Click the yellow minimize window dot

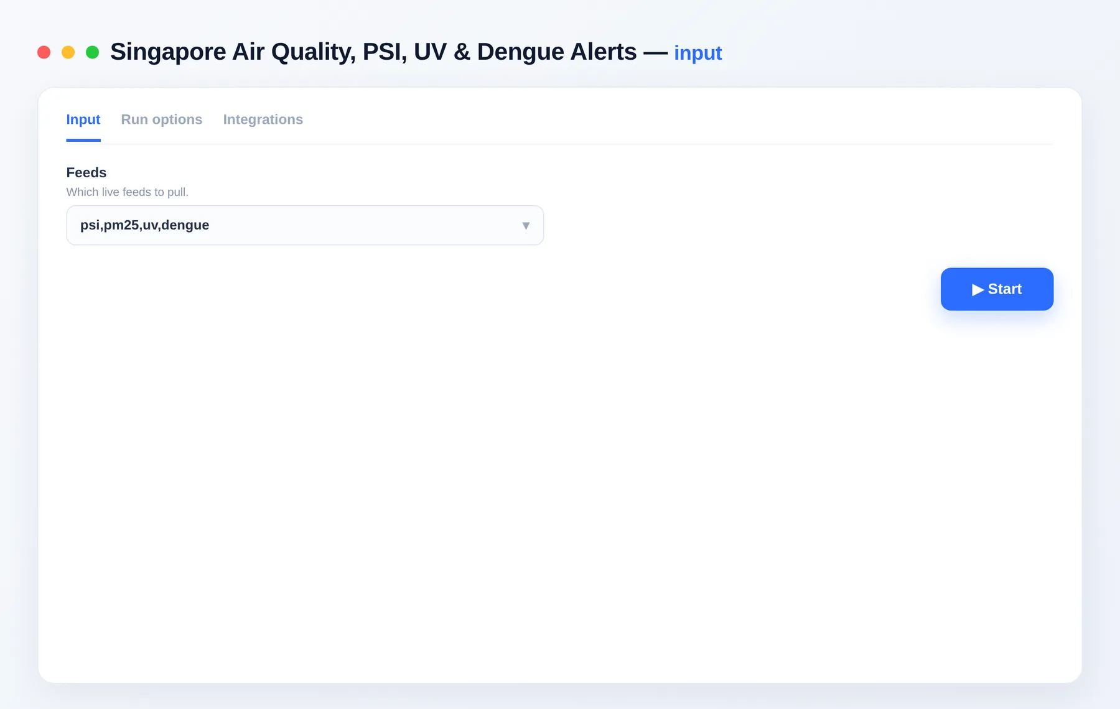coord(68,52)
